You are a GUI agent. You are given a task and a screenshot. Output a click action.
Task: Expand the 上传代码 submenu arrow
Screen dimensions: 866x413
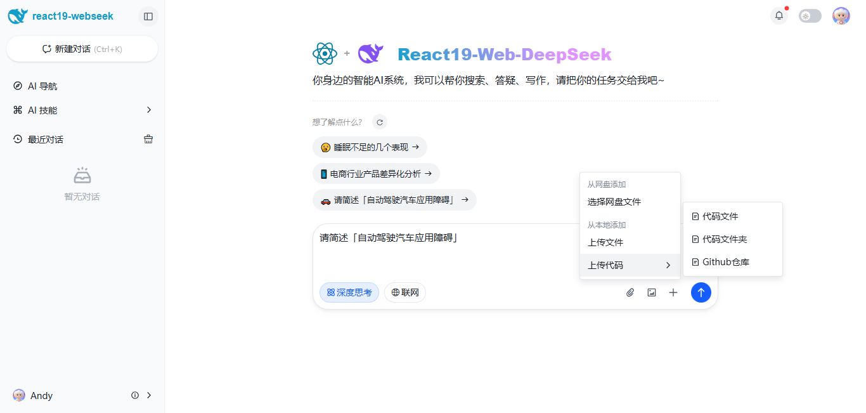(x=668, y=265)
